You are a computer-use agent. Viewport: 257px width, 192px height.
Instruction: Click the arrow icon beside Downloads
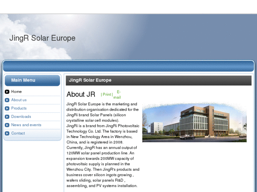click(x=7, y=117)
